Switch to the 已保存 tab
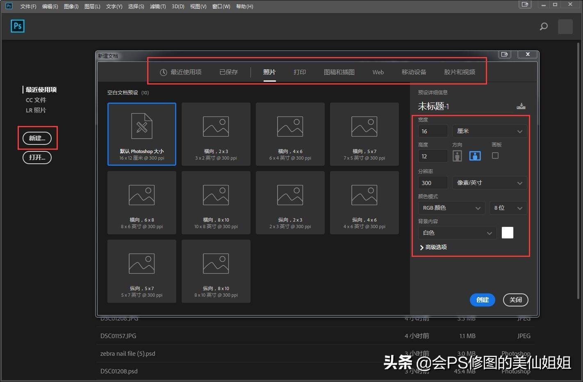 [x=228, y=72]
